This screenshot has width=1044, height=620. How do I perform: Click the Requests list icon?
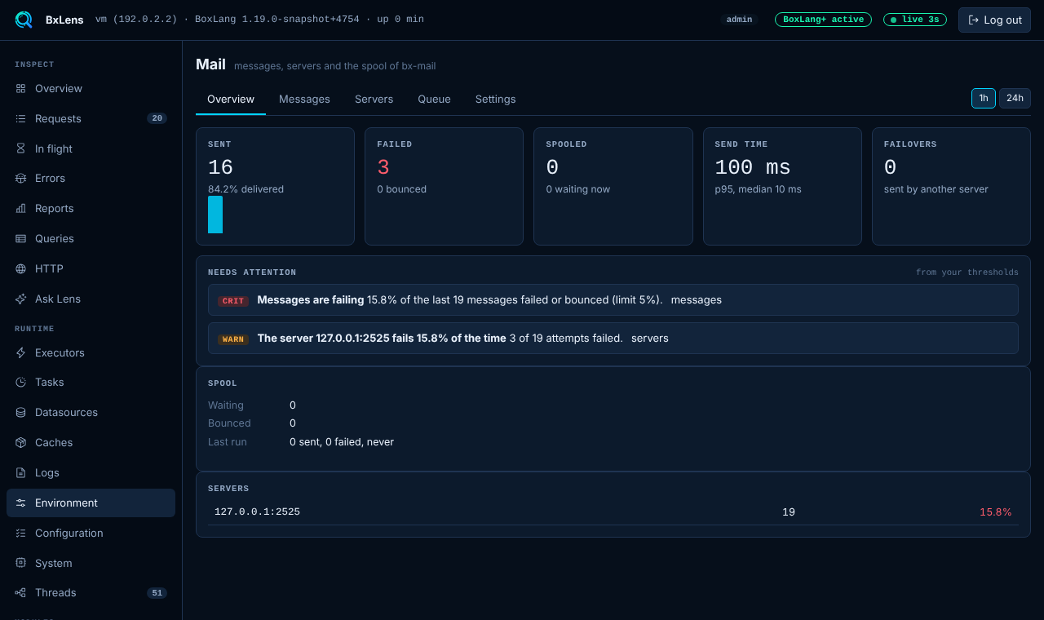point(20,118)
